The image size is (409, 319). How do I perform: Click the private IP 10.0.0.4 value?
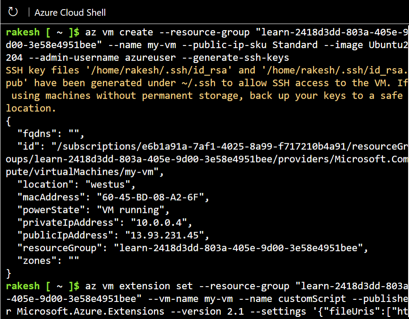(159, 223)
